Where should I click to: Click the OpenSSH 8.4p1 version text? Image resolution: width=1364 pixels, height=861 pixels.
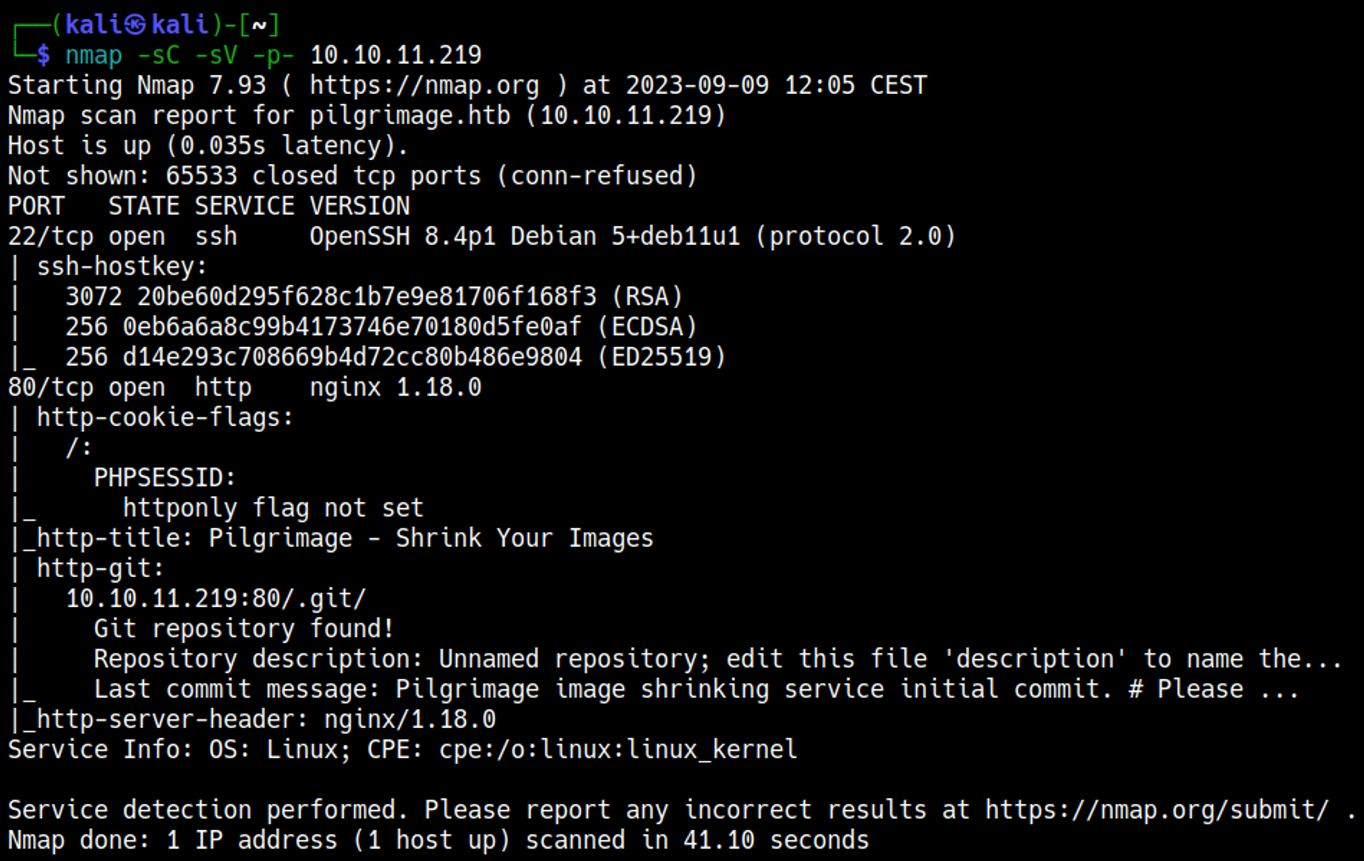[402, 236]
